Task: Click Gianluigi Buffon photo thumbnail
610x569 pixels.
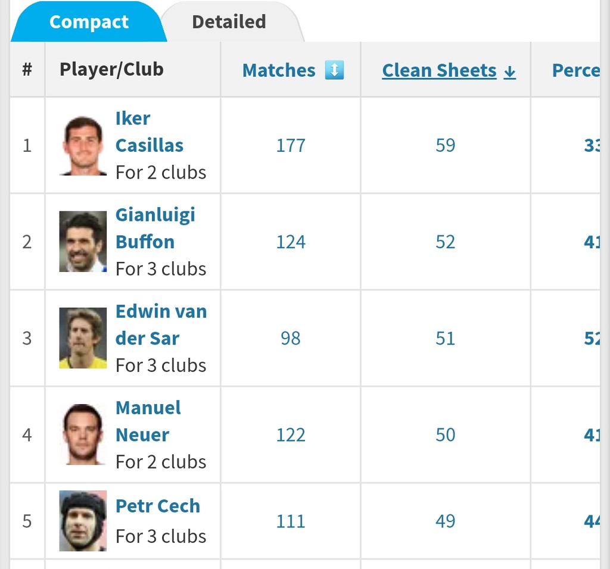Action: point(83,242)
